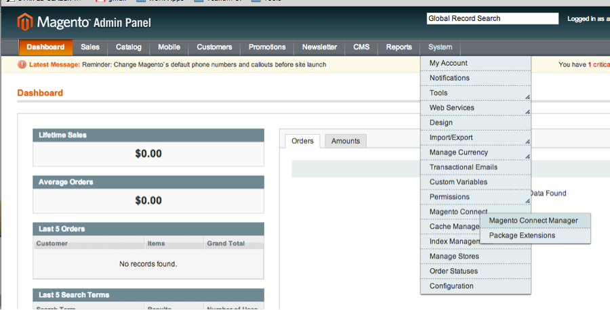The image size is (610, 310).
Task: Select the Orders tab
Action: (x=302, y=141)
